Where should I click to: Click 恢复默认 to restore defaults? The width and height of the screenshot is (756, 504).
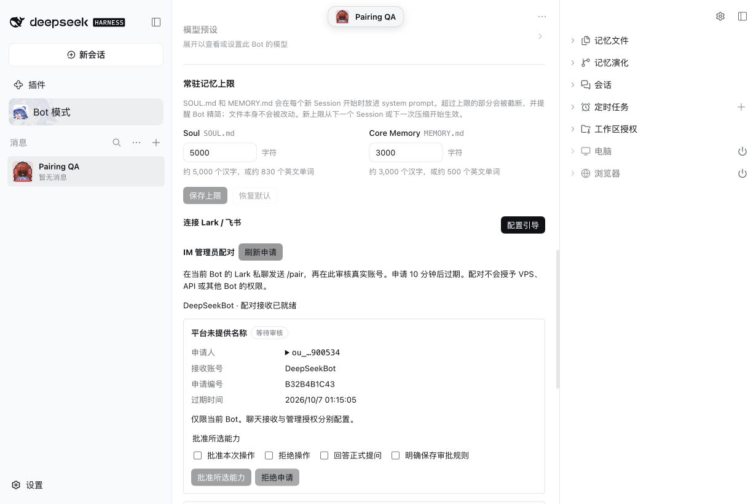[x=255, y=195]
